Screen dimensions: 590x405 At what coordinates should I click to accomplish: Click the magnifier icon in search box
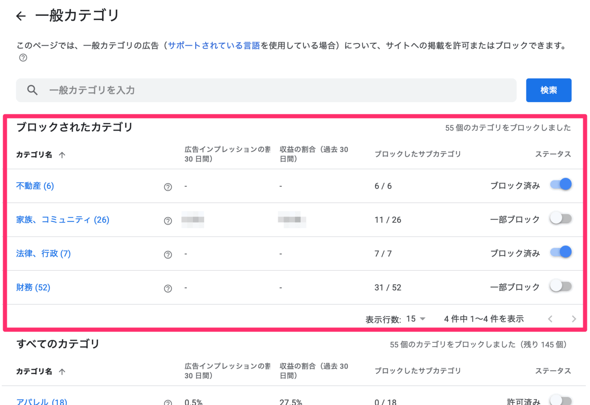32,90
